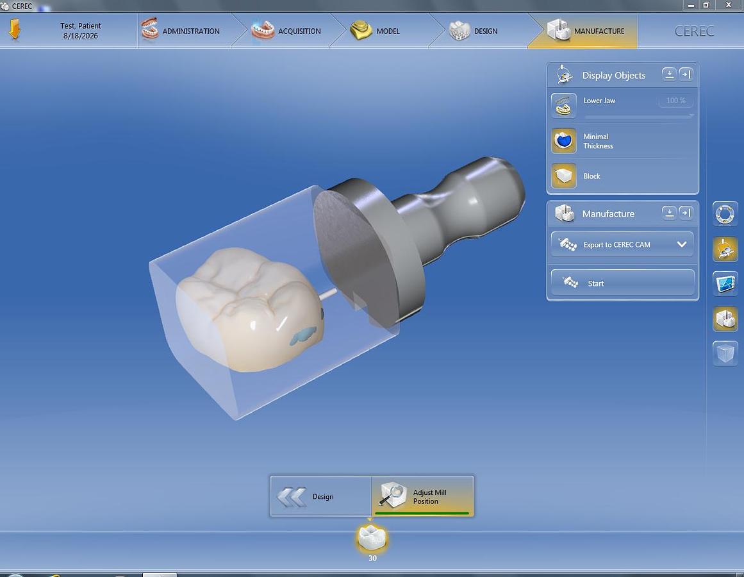Switch to the ADMINISTRATION phase tab
This screenshot has width=744, height=577.
(x=185, y=31)
